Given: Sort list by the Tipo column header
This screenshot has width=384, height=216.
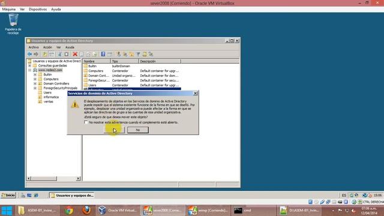Looking at the screenshot, I should click(x=124, y=61).
